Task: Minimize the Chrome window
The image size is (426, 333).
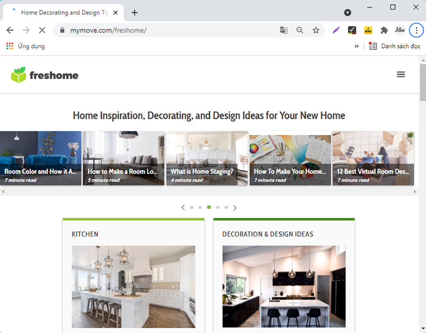Action: [x=370, y=7]
